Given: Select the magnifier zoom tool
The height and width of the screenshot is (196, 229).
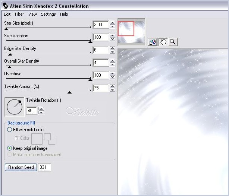Looking at the screenshot, I should [173, 42].
